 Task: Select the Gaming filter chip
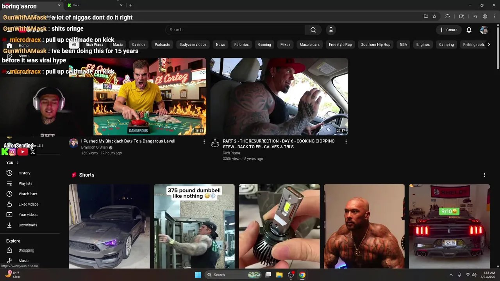264,44
